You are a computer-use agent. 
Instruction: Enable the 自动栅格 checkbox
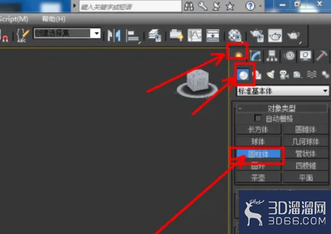(257, 118)
